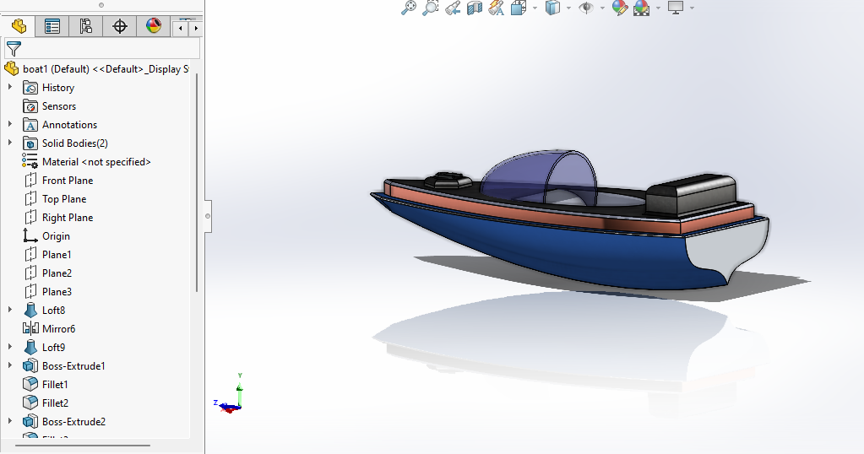Click the feature tree filter funnel icon
Image resolution: width=864 pixels, height=454 pixels.
click(14, 49)
